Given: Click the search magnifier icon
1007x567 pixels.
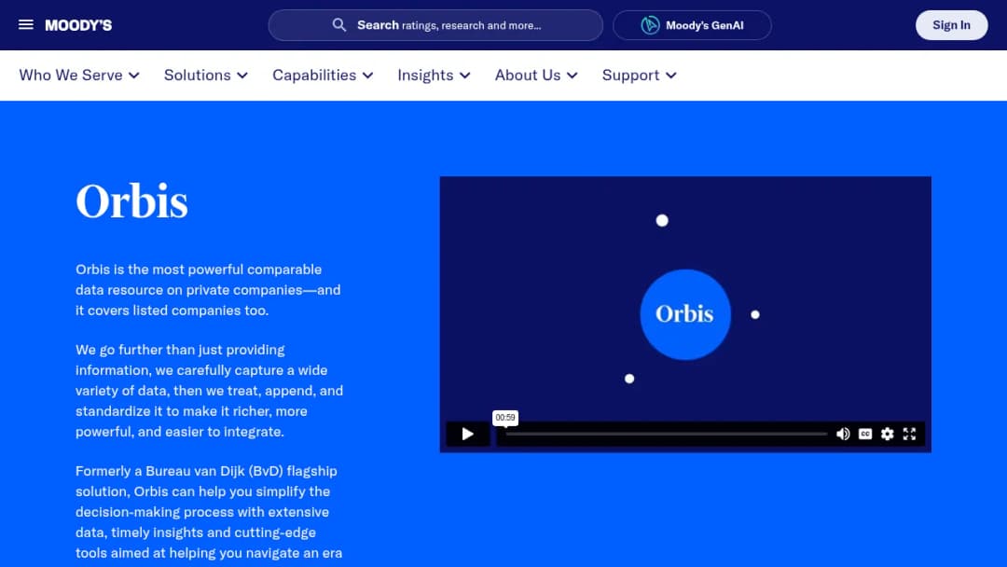Looking at the screenshot, I should 339,25.
